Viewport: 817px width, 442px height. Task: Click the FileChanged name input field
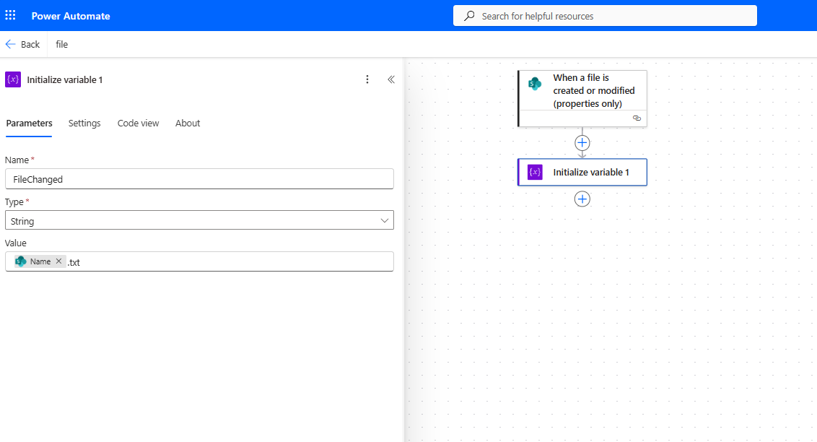pyautogui.click(x=199, y=179)
